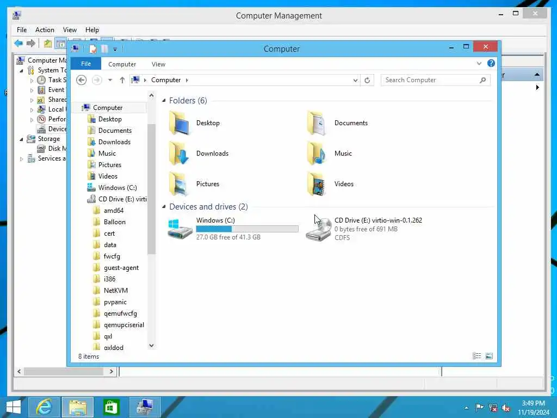Collapse the Folders (6) group

click(164, 101)
